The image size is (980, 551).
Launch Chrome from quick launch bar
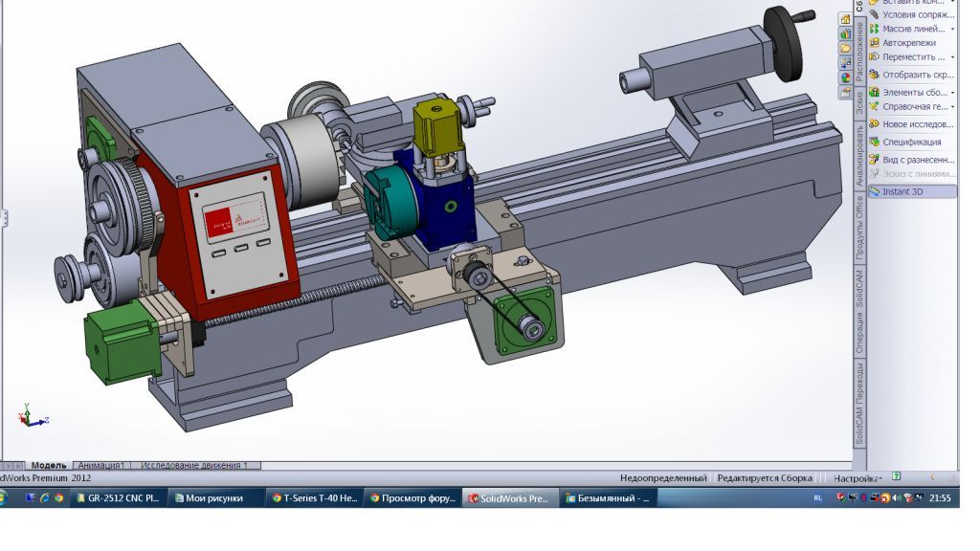pos(59,497)
